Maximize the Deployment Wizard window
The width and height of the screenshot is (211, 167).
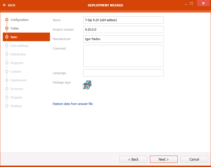(x=192, y=4)
